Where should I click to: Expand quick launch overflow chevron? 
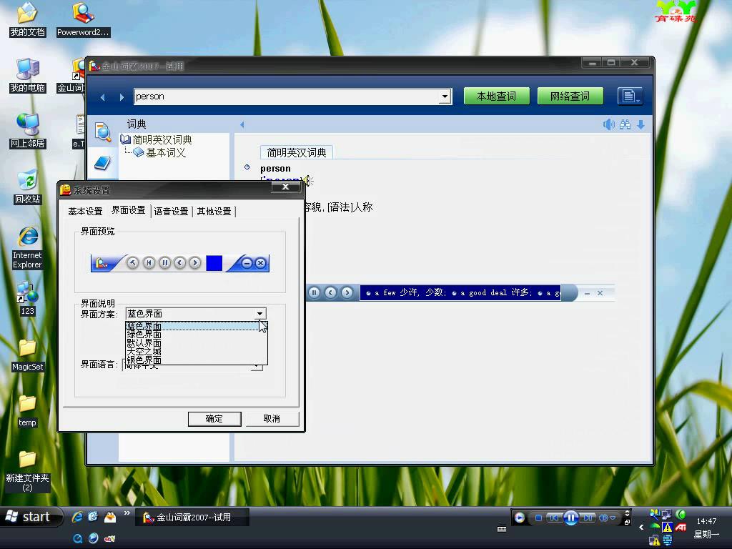(x=127, y=513)
